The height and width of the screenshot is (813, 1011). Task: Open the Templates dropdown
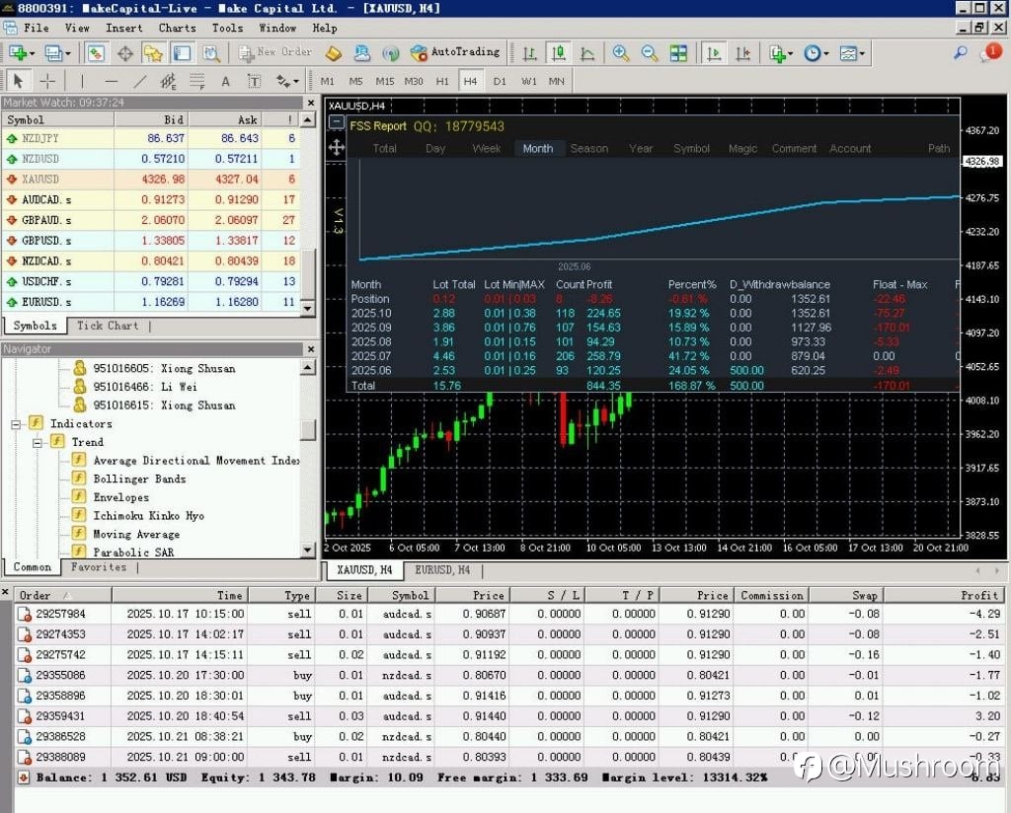pos(852,53)
